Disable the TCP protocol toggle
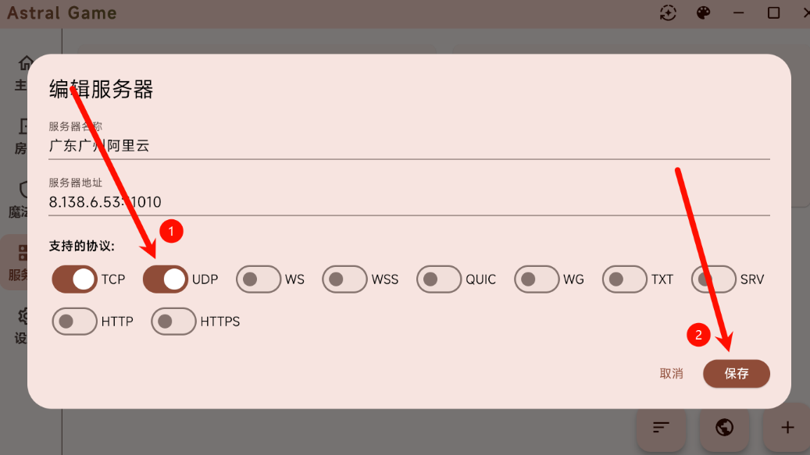The image size is (810, 455). pyautogui.click(x=74, y=279)
